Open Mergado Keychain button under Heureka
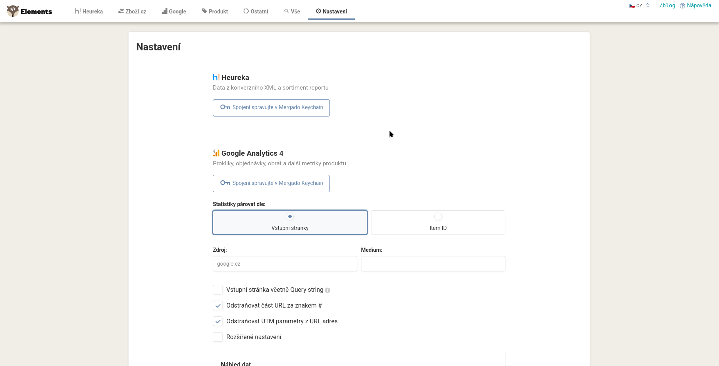The width and height of the screenshot is (719, 366). click(x=271, y=108)
